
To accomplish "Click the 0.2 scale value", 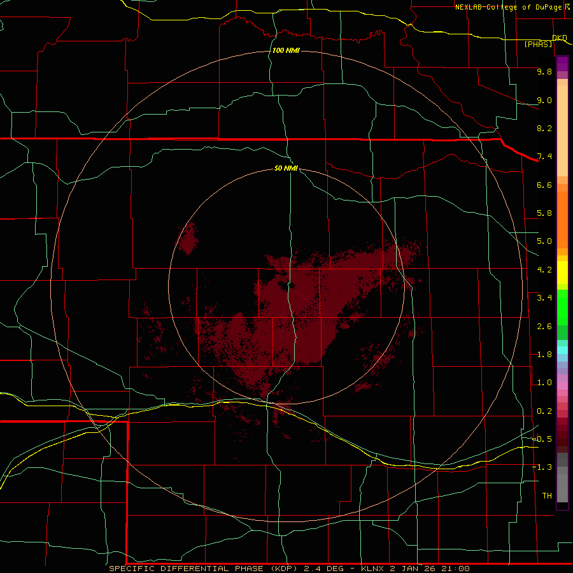I will click(x=544, y=411).
